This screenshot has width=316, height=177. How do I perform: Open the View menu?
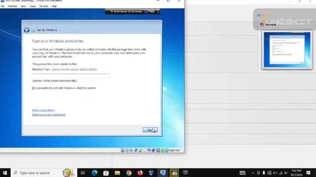[23, 6]
